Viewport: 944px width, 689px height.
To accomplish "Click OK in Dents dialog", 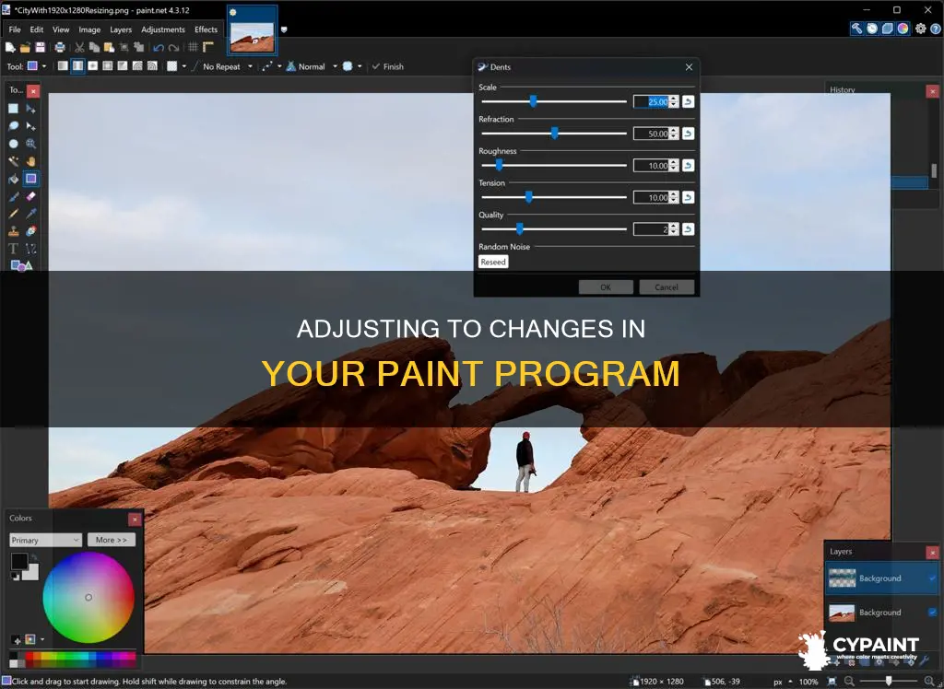I will [x=606, y=287].
